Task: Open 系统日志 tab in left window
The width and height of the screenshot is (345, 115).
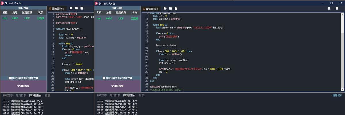Action: pyautogui.click(x=7, y=95)
